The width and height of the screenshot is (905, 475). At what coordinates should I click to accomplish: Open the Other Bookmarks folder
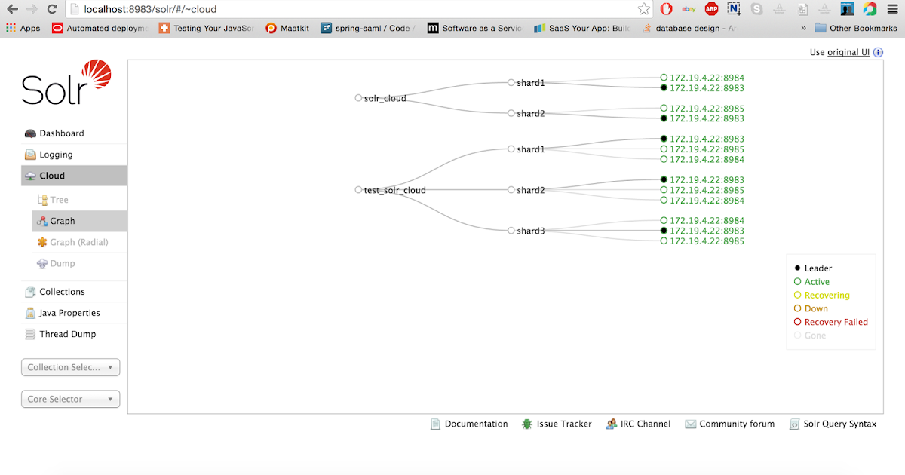click(856, 27)
